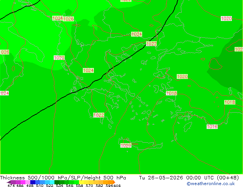Image resolution: width=243 pixels, height=187 pixels.
Task: Click the 474 legend value
Action: pyautogui.click(x=11, y=185)
